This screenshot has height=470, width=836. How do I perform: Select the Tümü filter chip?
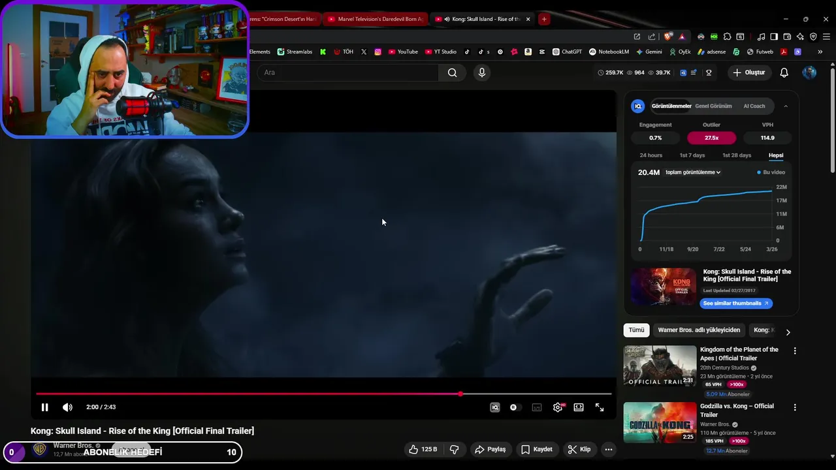(636, 330)
